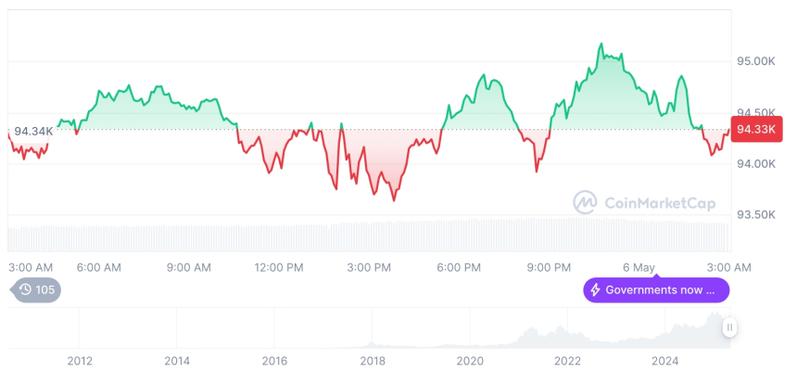Jump to 2022 on the overview timeline

[567, 360]
